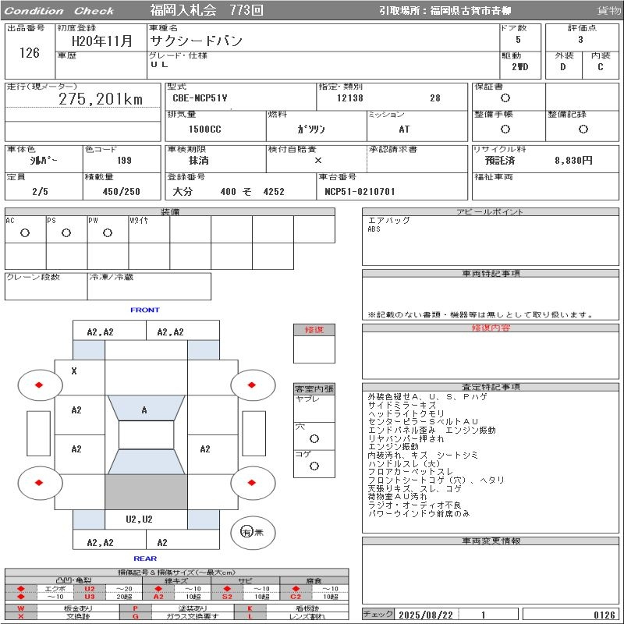Click the circle mark beside コゲ
The image size is (624, 624).
pyautogui.click(x=314, y=466)
